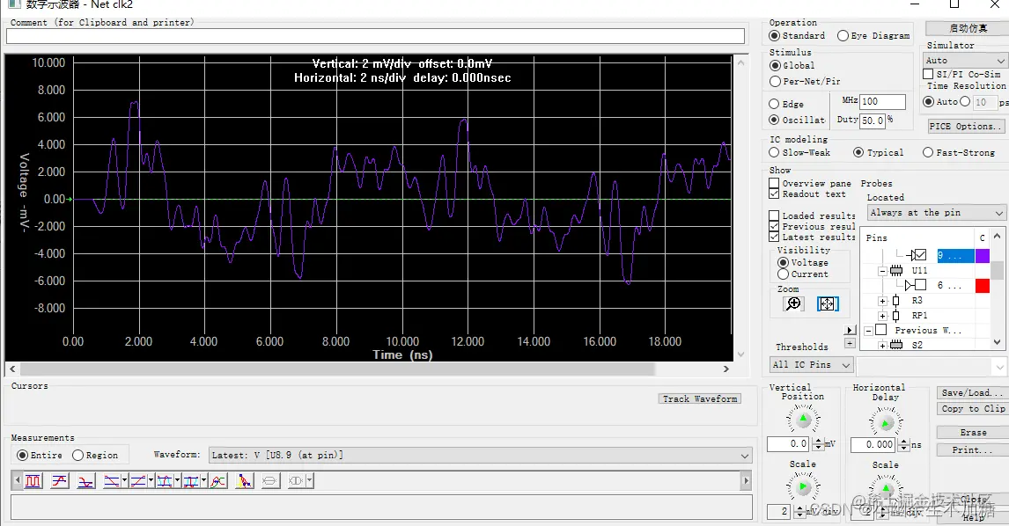Click the purple color swatch for pin 9

pos(983,255)
